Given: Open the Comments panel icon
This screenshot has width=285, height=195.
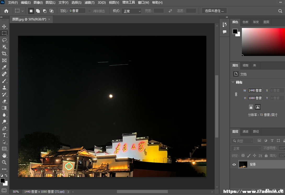Looking at the screenshot, I should 225,32.
